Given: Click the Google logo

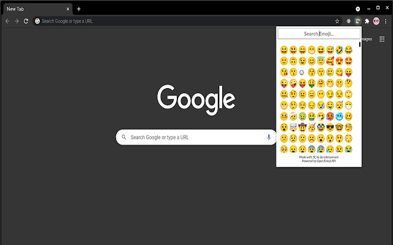Looking at the screenshot, I should point(196,100).
